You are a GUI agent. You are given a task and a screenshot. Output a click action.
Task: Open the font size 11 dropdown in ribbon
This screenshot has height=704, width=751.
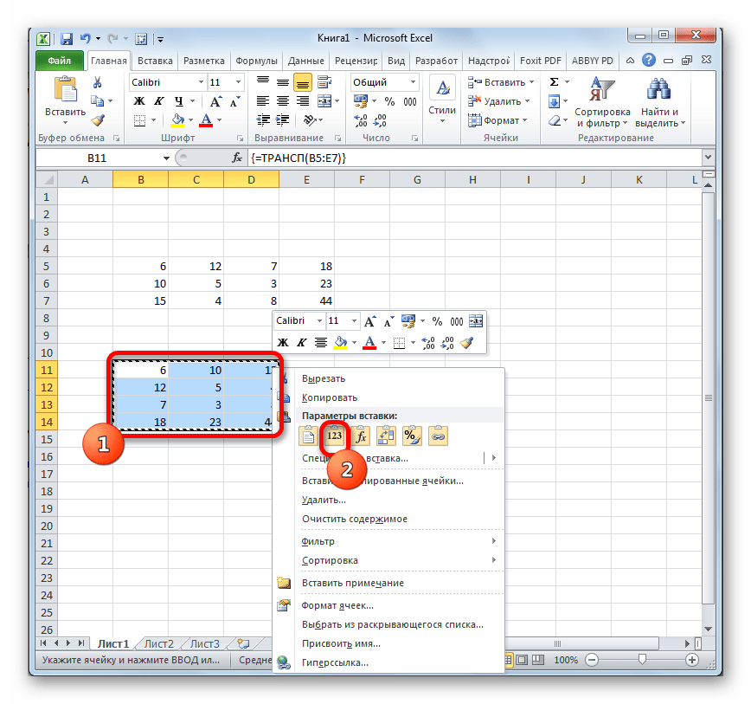238,82
